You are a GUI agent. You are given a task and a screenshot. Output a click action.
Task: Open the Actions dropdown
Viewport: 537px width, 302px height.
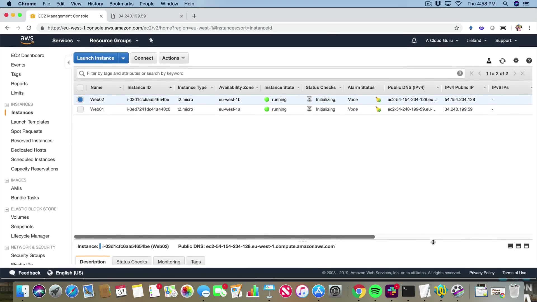[x=173, y=58]
